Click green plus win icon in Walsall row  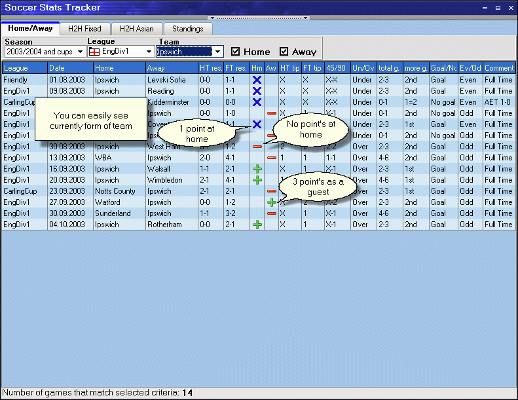pos(257,169)
